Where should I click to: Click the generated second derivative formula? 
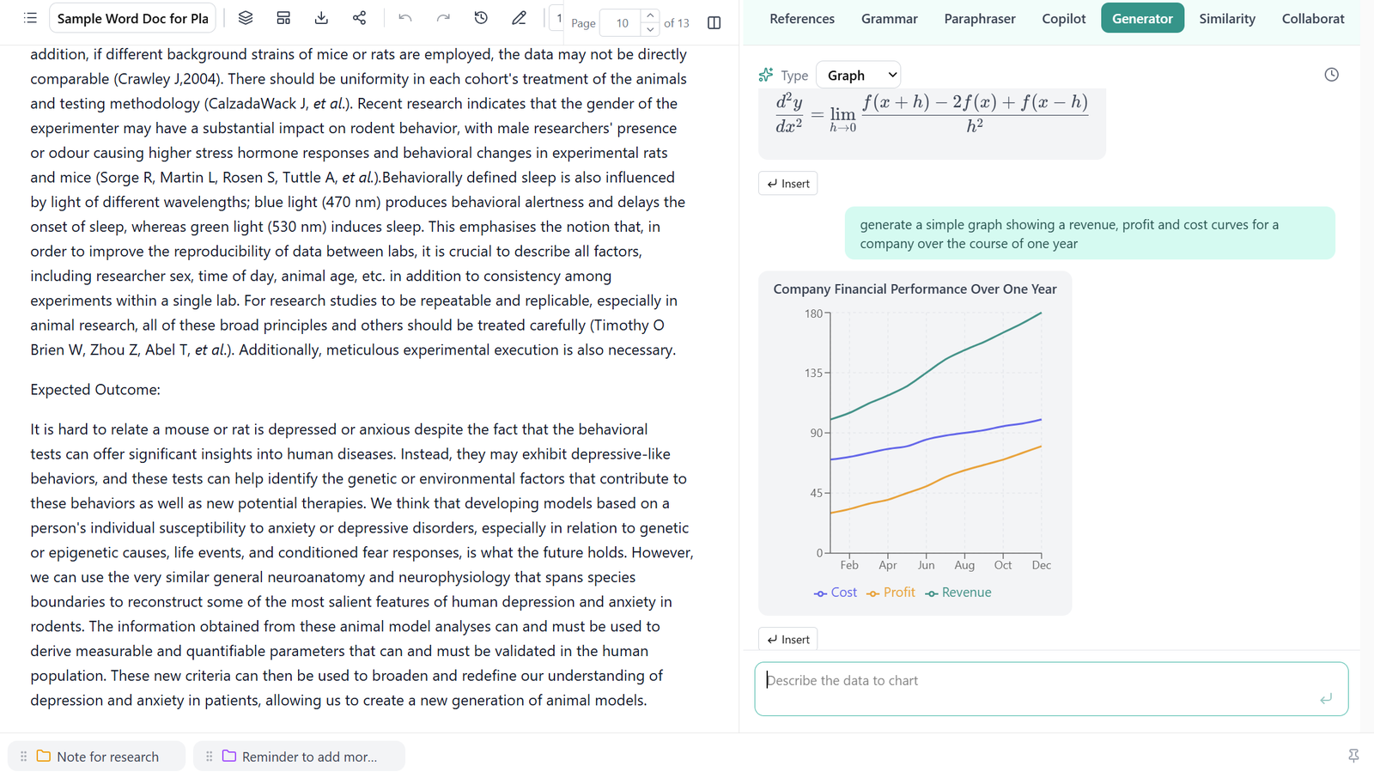932,114
